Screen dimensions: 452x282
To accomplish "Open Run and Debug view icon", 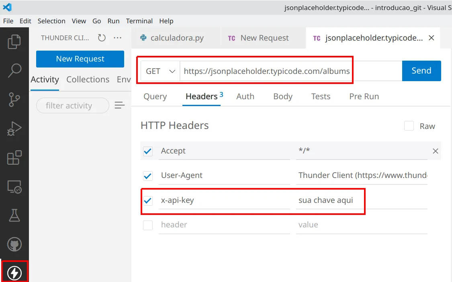I will [14, 129].
